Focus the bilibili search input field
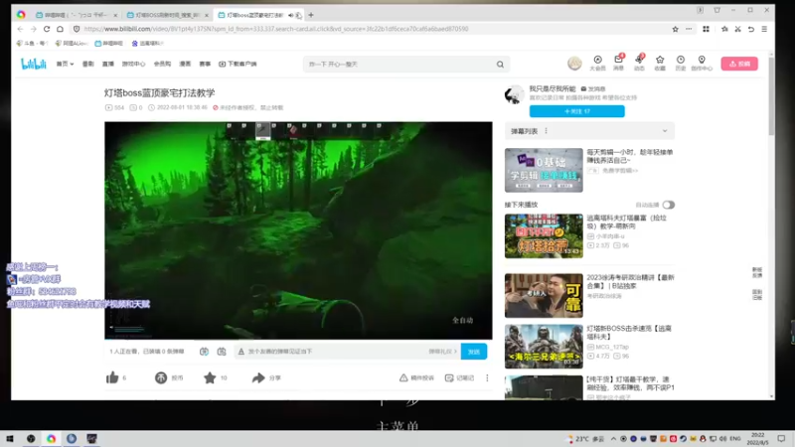Image resolution: width=795 pixels, height=447 pixels. pos(400,65)
